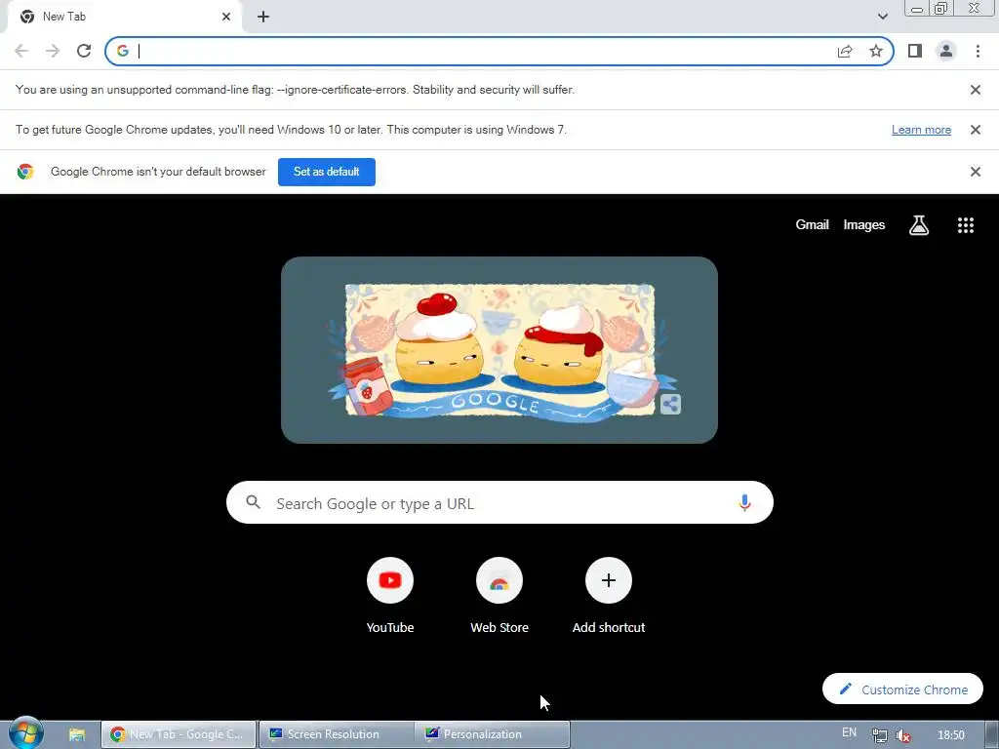Viewport: 999px width, 749px height.
Task: Click the Google Doodle scones image
Action: pyautogui.click(x=500, y=350)
